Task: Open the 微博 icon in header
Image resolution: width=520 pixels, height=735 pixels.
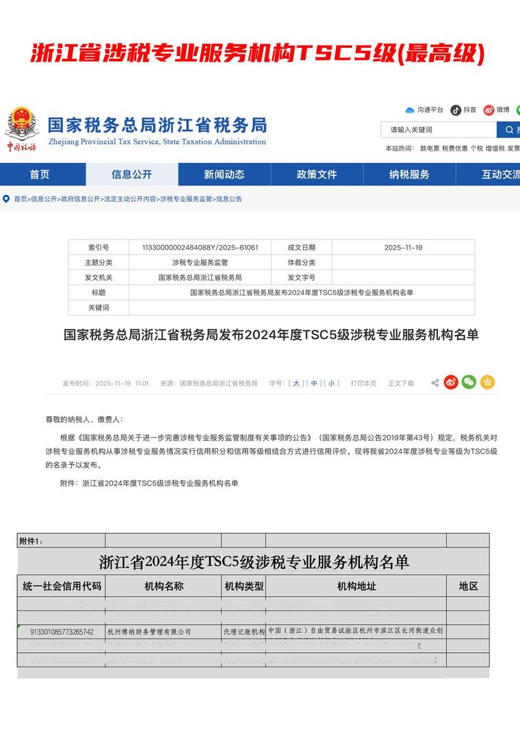Action: click(489, 110)
